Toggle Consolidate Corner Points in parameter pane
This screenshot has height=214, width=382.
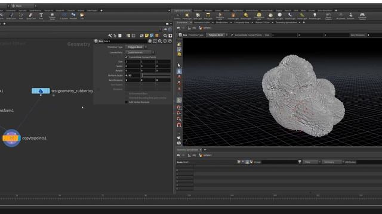(x=127, y=57)
